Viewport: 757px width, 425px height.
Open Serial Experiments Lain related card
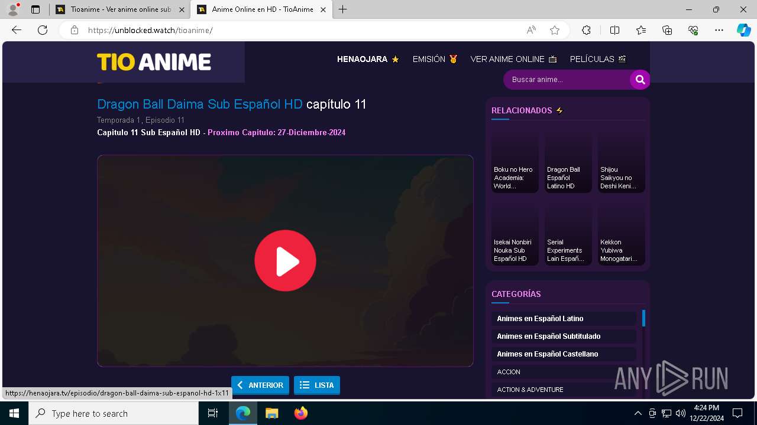click(568, 232)
